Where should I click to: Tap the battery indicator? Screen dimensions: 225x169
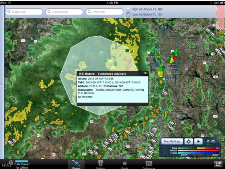pyautogui.click(x=222, y=3)
